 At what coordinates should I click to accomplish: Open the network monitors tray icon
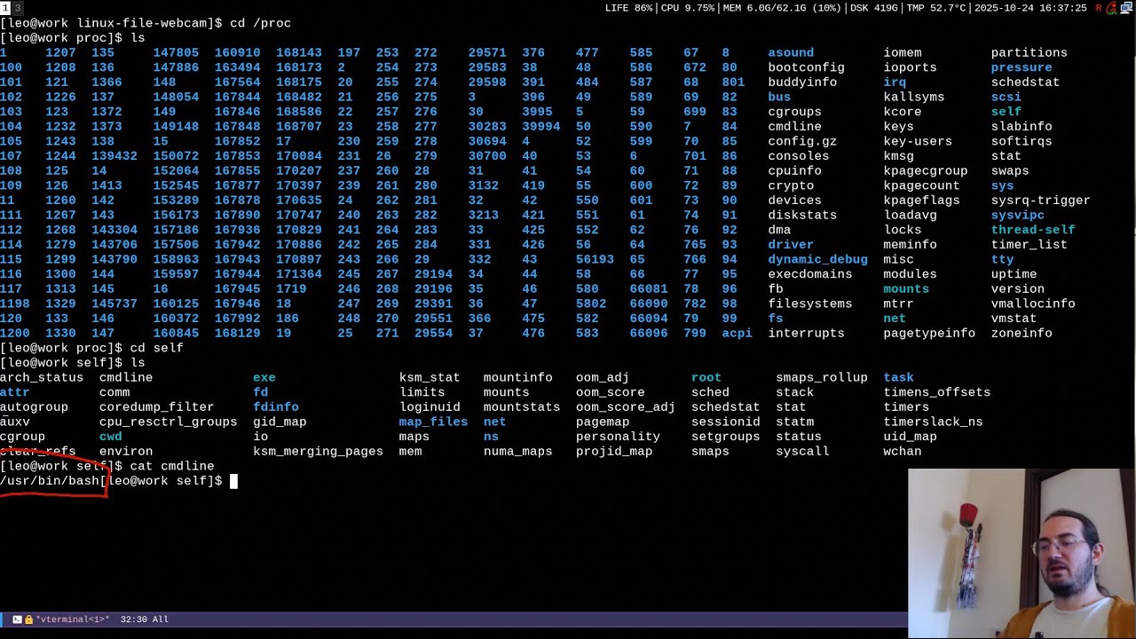(1127, 8)
